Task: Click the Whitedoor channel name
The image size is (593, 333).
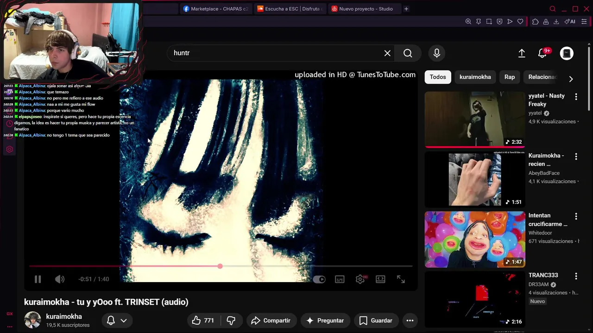Action: [x=540, y=233]
